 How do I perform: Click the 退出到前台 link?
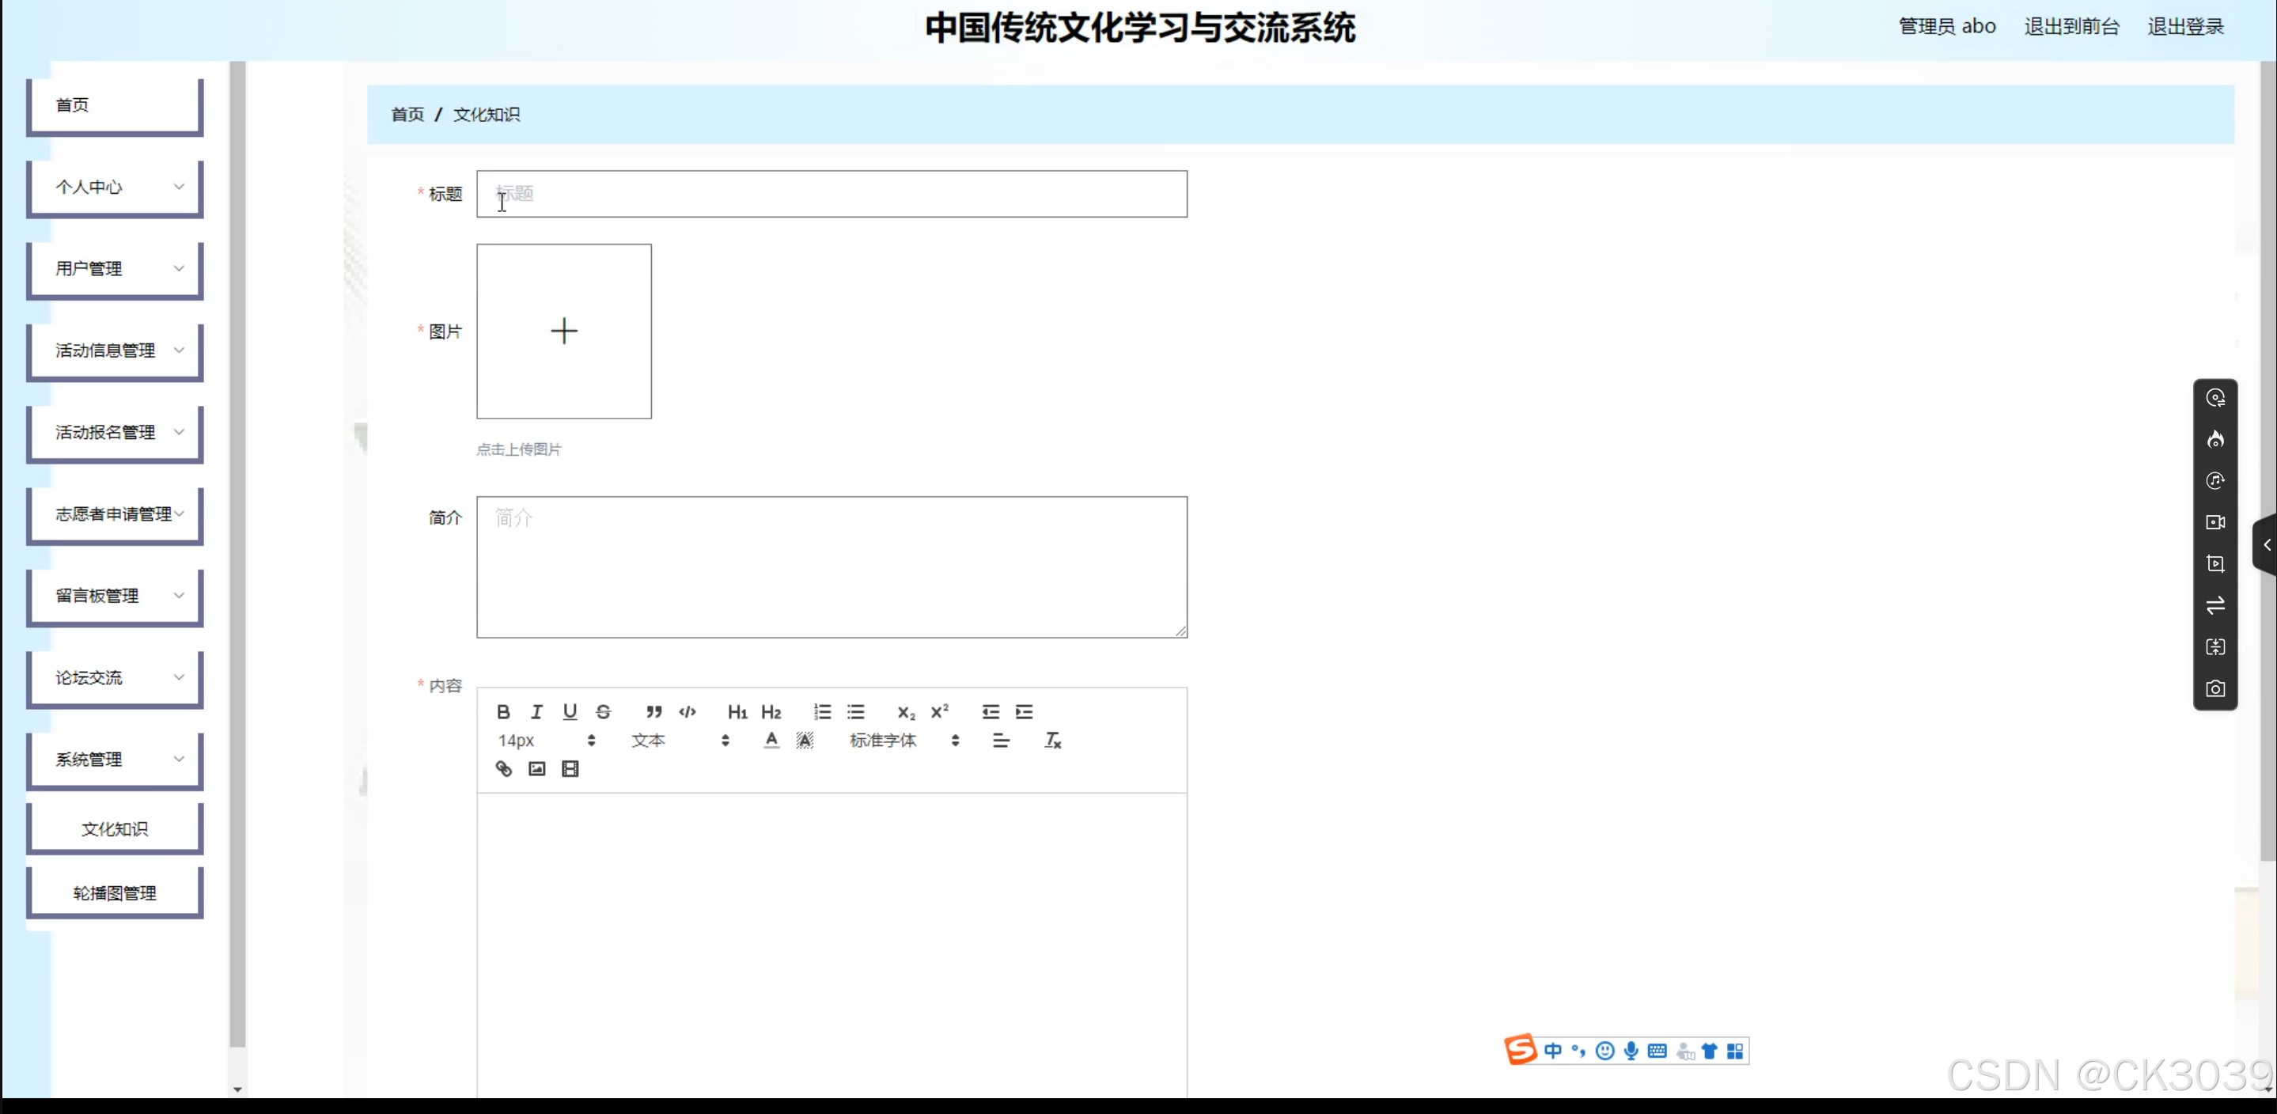click(2071, 27)
